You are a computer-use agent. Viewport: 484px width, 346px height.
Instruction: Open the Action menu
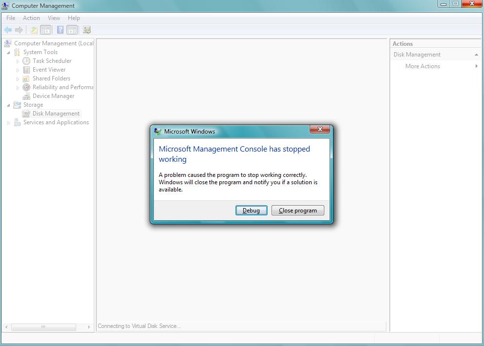coord(31,18)
